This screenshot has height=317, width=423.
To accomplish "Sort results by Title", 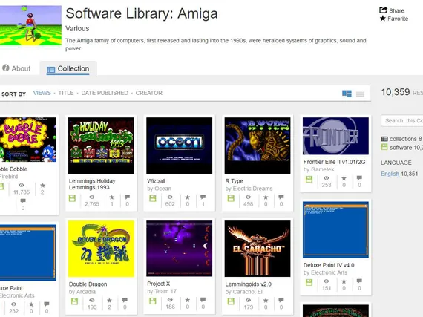I will 66,93.
